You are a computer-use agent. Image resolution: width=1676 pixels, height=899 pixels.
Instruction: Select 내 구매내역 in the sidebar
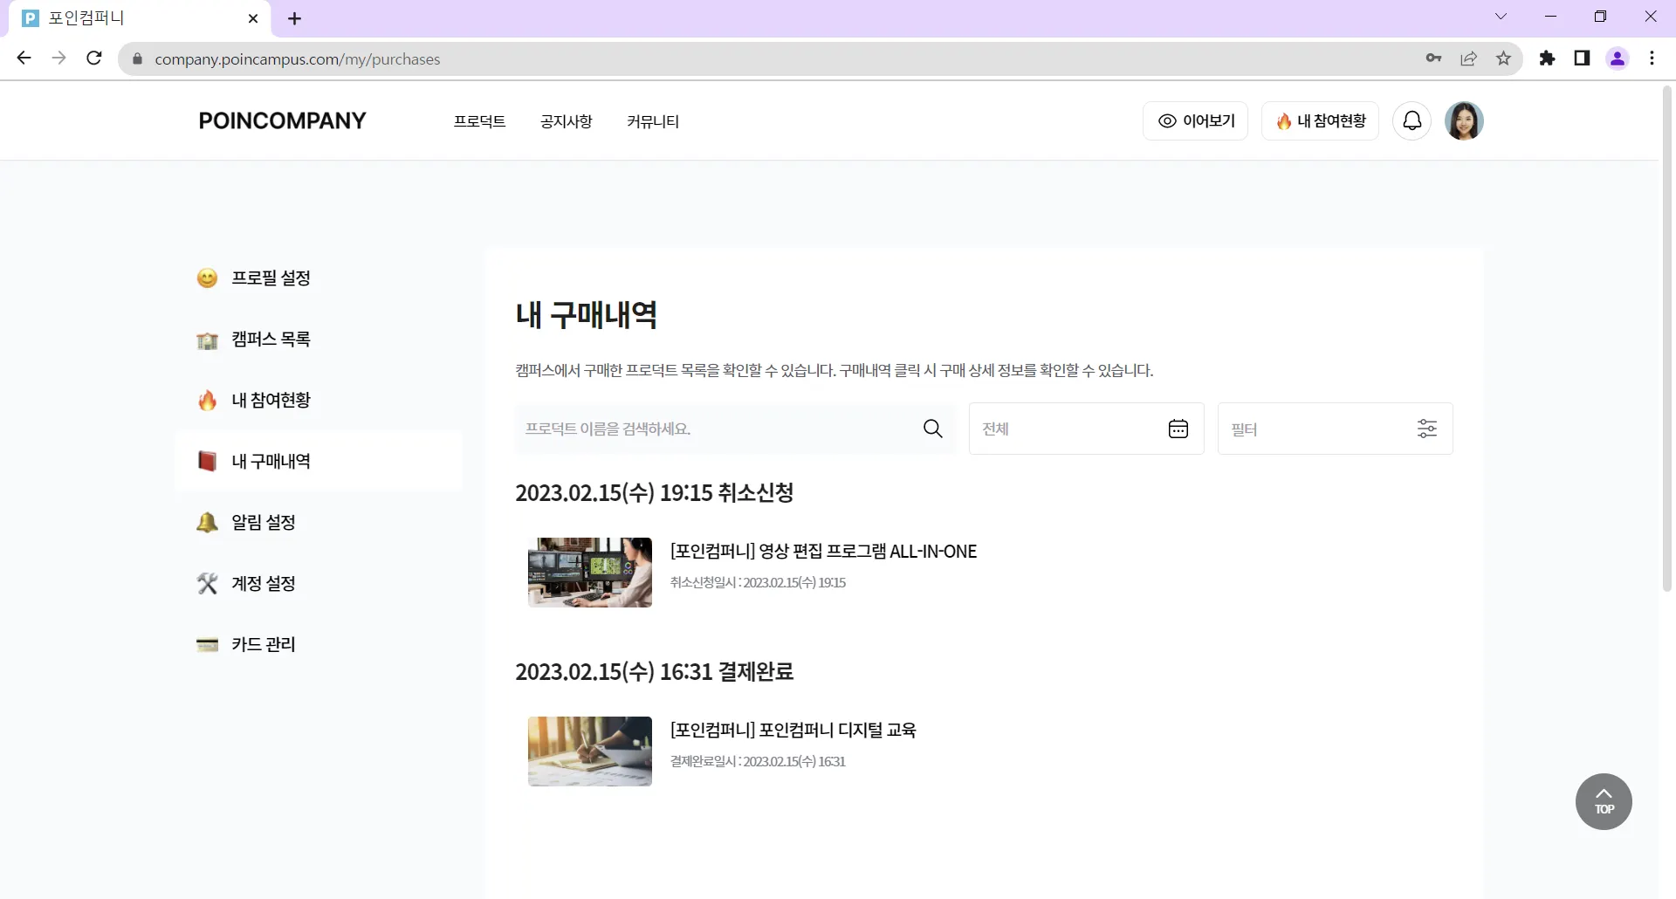[319, 461]
